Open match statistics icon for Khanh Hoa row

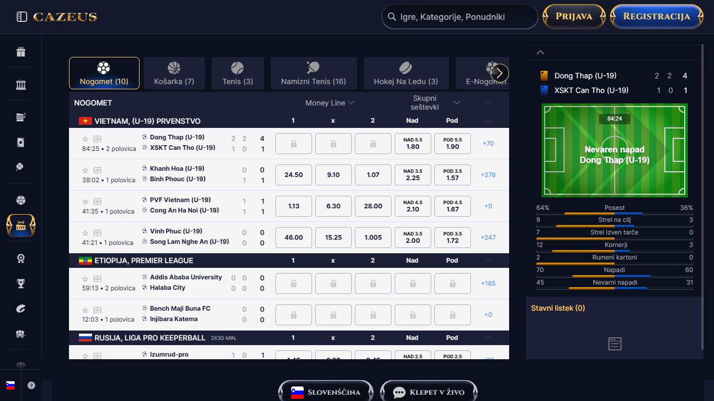97,170
